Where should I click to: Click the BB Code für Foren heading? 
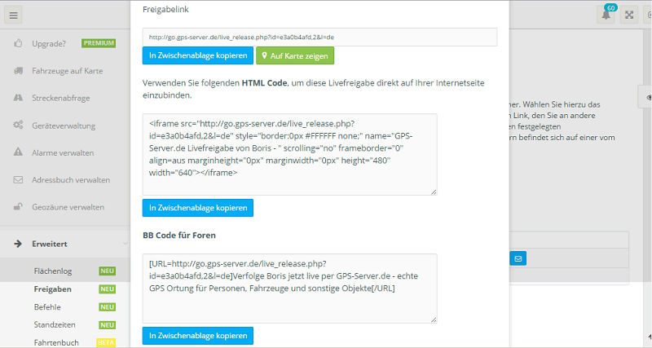[179, 236]
